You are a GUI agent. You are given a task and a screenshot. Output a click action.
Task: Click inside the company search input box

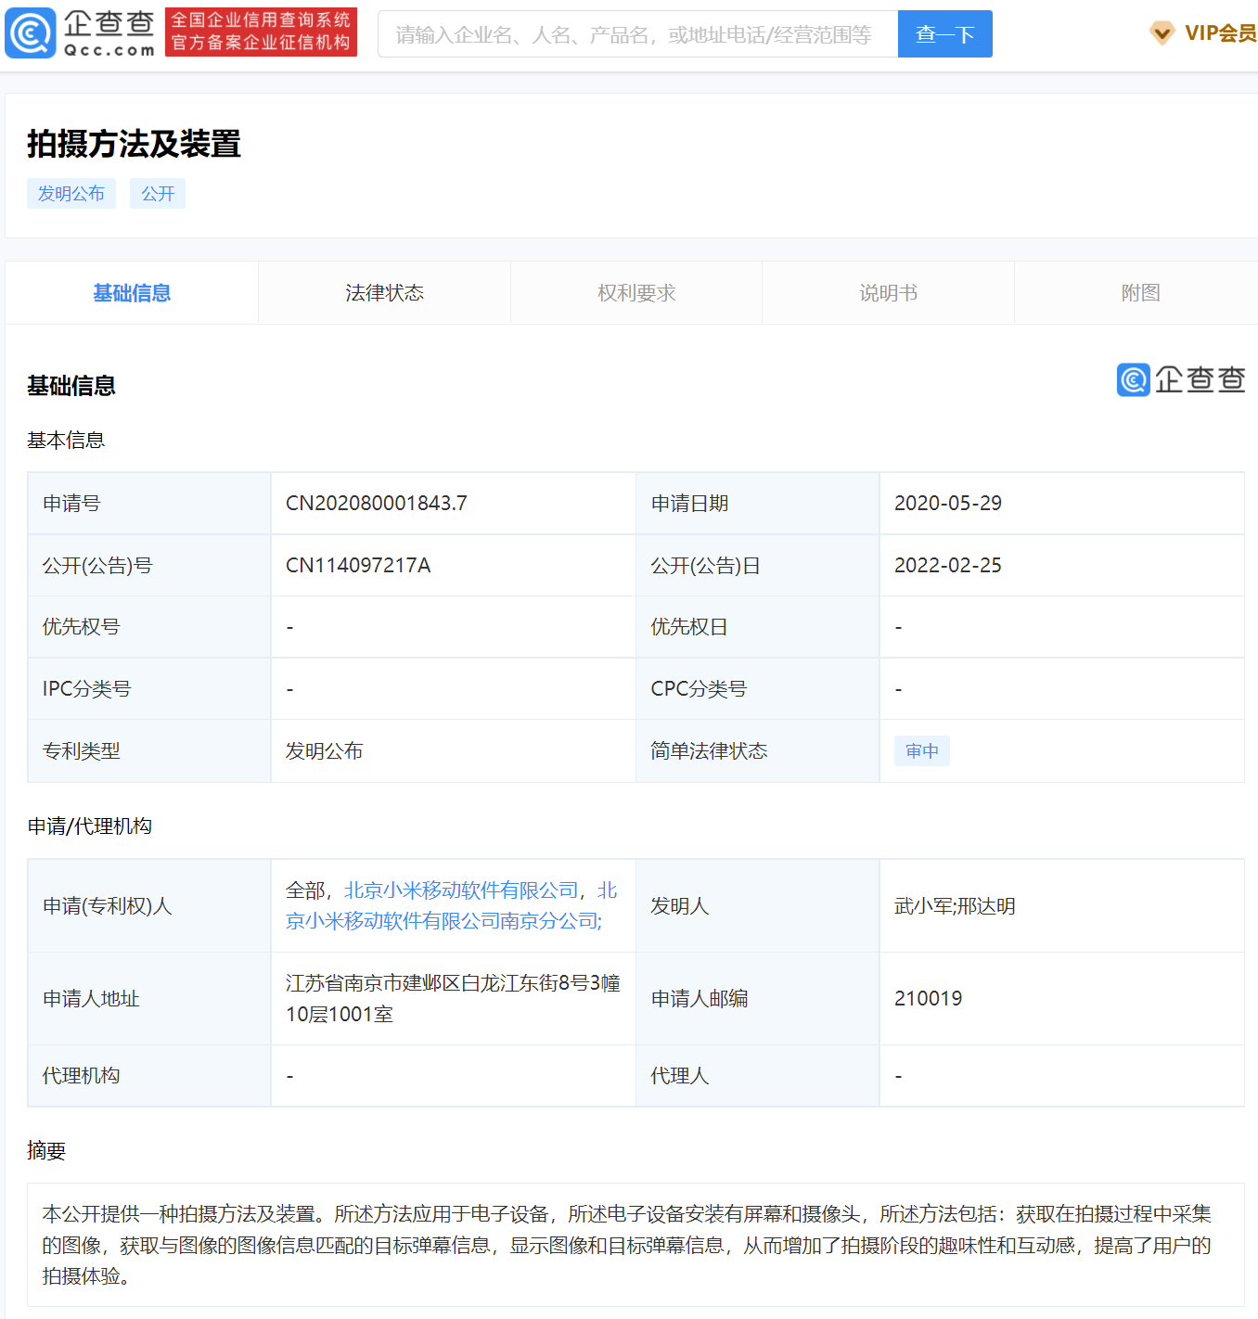point(637,33)
